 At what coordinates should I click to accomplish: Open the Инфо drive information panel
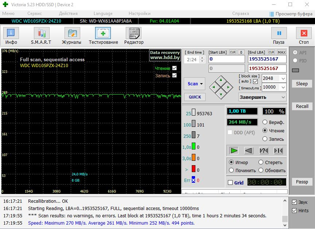(x=11, y=36)
